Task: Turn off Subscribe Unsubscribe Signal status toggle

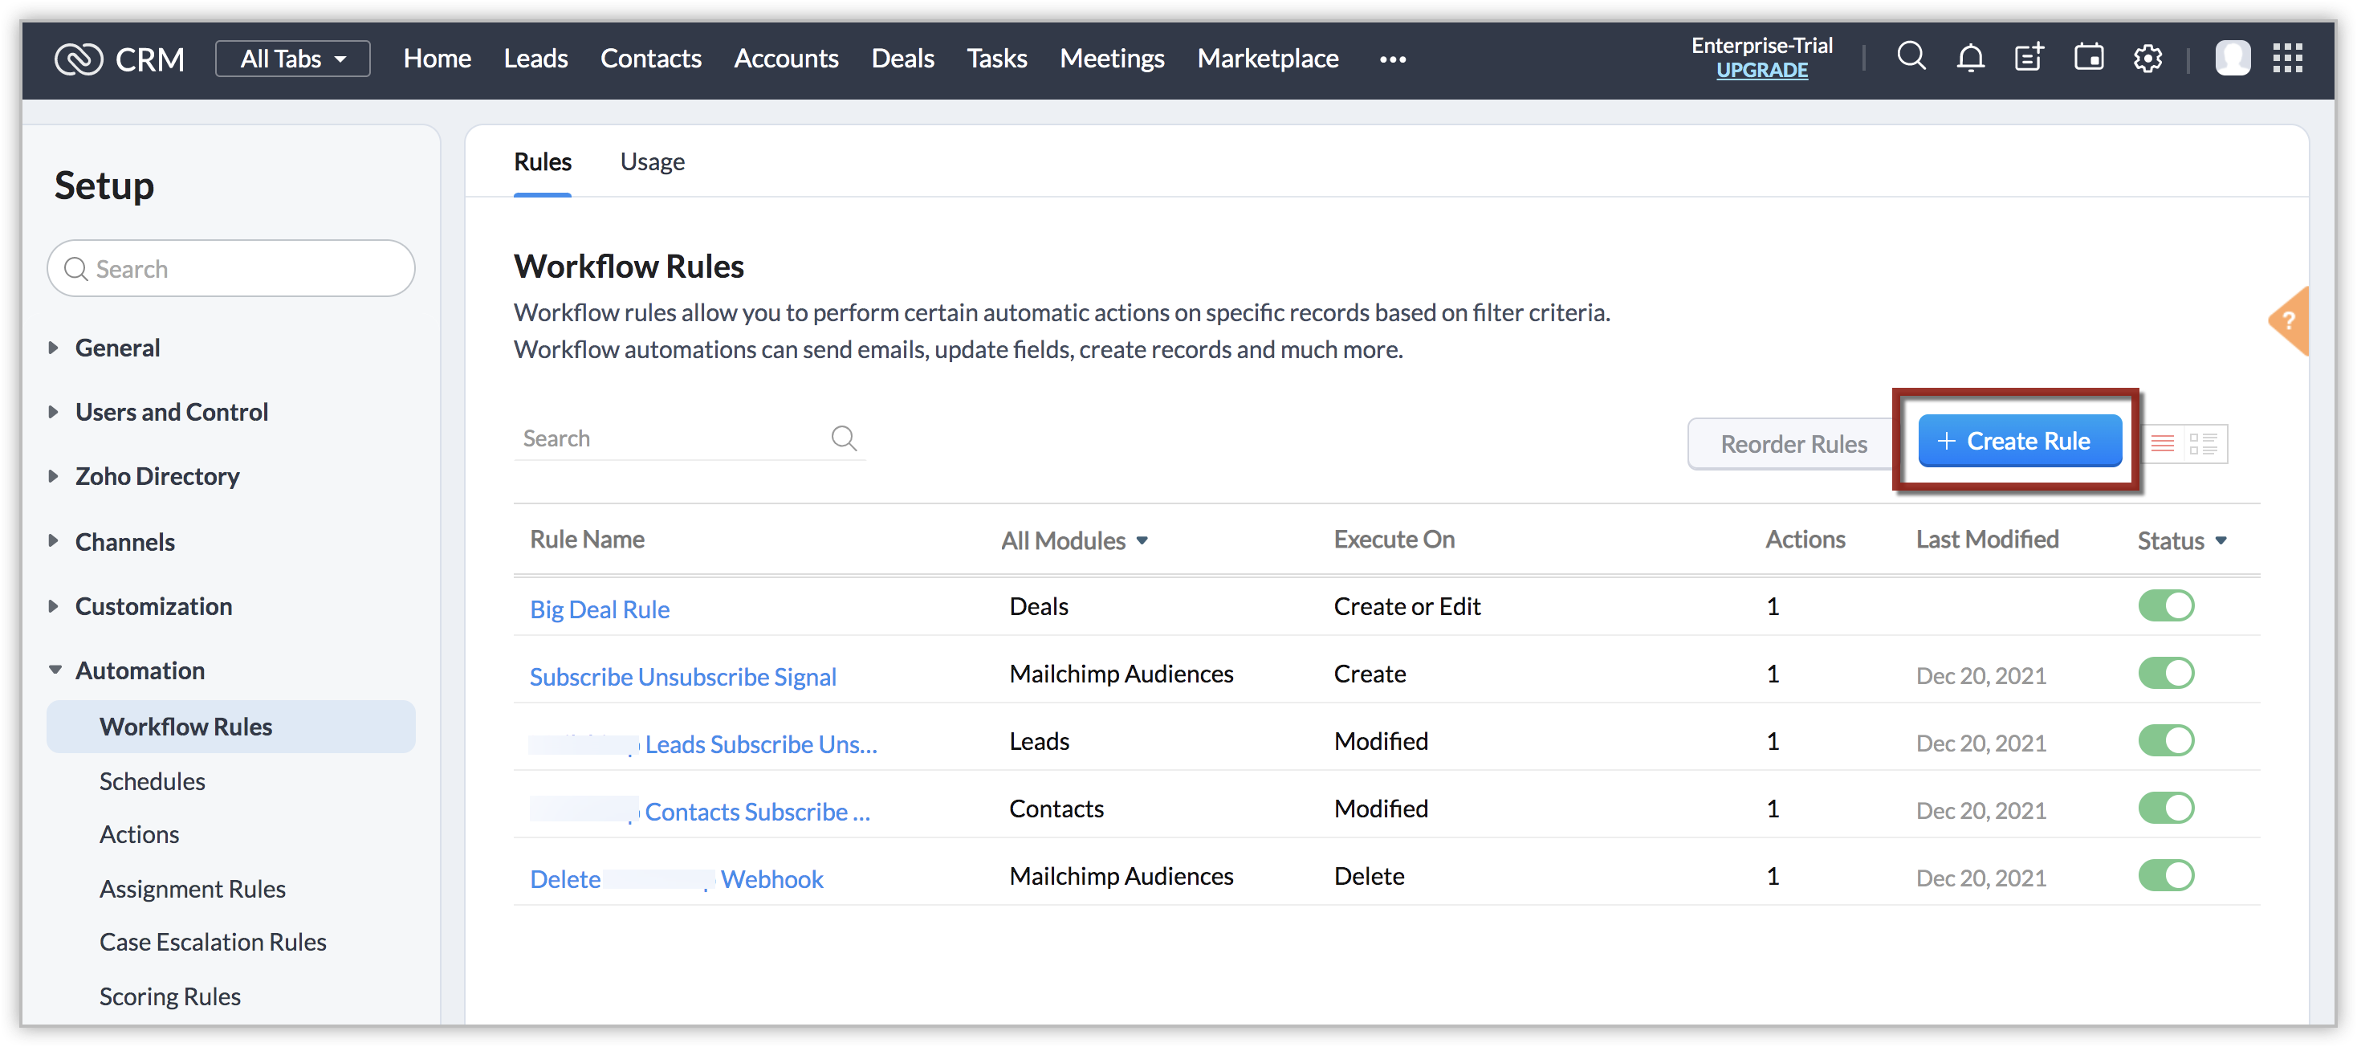Action: pos(2166,674)
